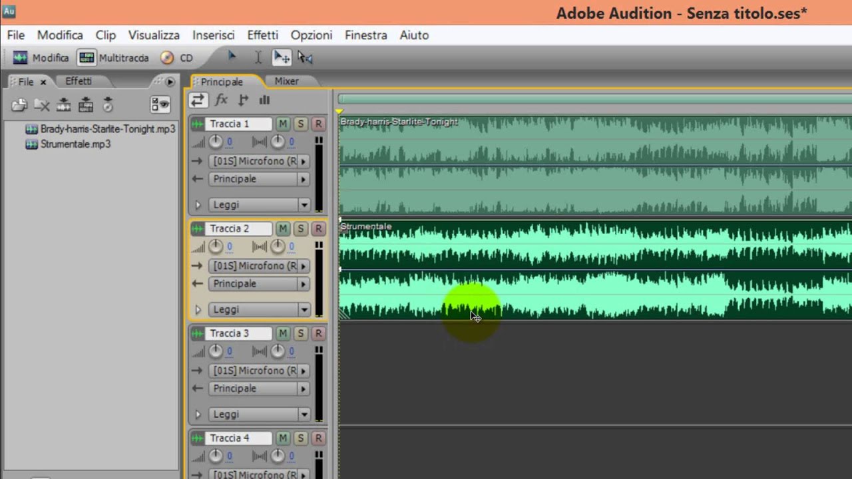Expand Traccia 3 automation lanes triangle
The width and height of the screenshot is (852, 479).
tap(198, 414)
